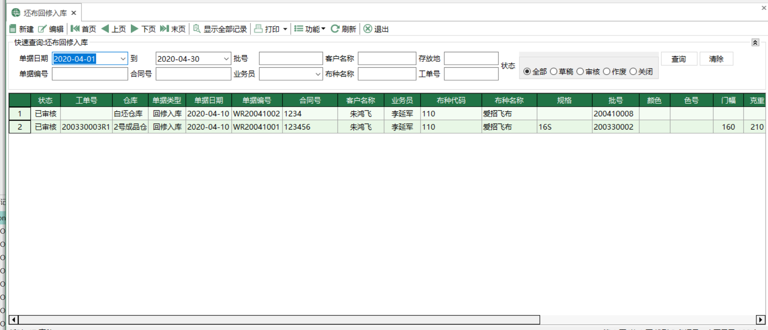
Task: Click contract number 123456 cell
Action: pos(310,127)
